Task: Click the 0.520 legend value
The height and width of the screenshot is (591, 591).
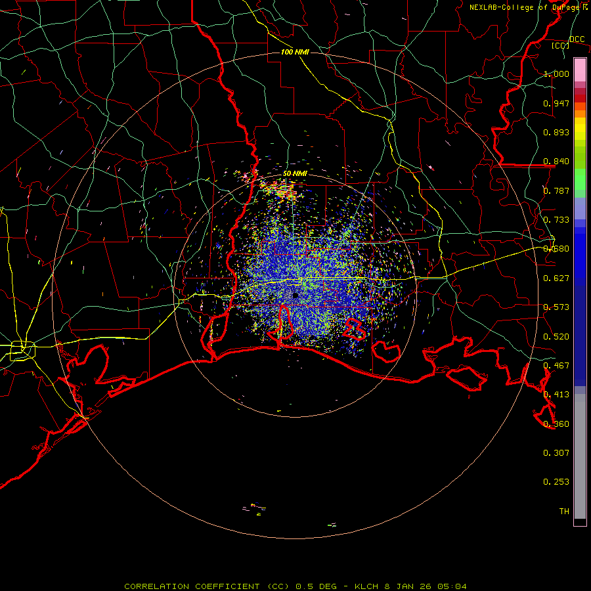Action: [556, 337]
